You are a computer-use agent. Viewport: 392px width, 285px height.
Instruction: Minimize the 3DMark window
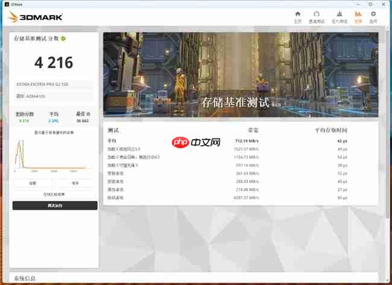358,4
